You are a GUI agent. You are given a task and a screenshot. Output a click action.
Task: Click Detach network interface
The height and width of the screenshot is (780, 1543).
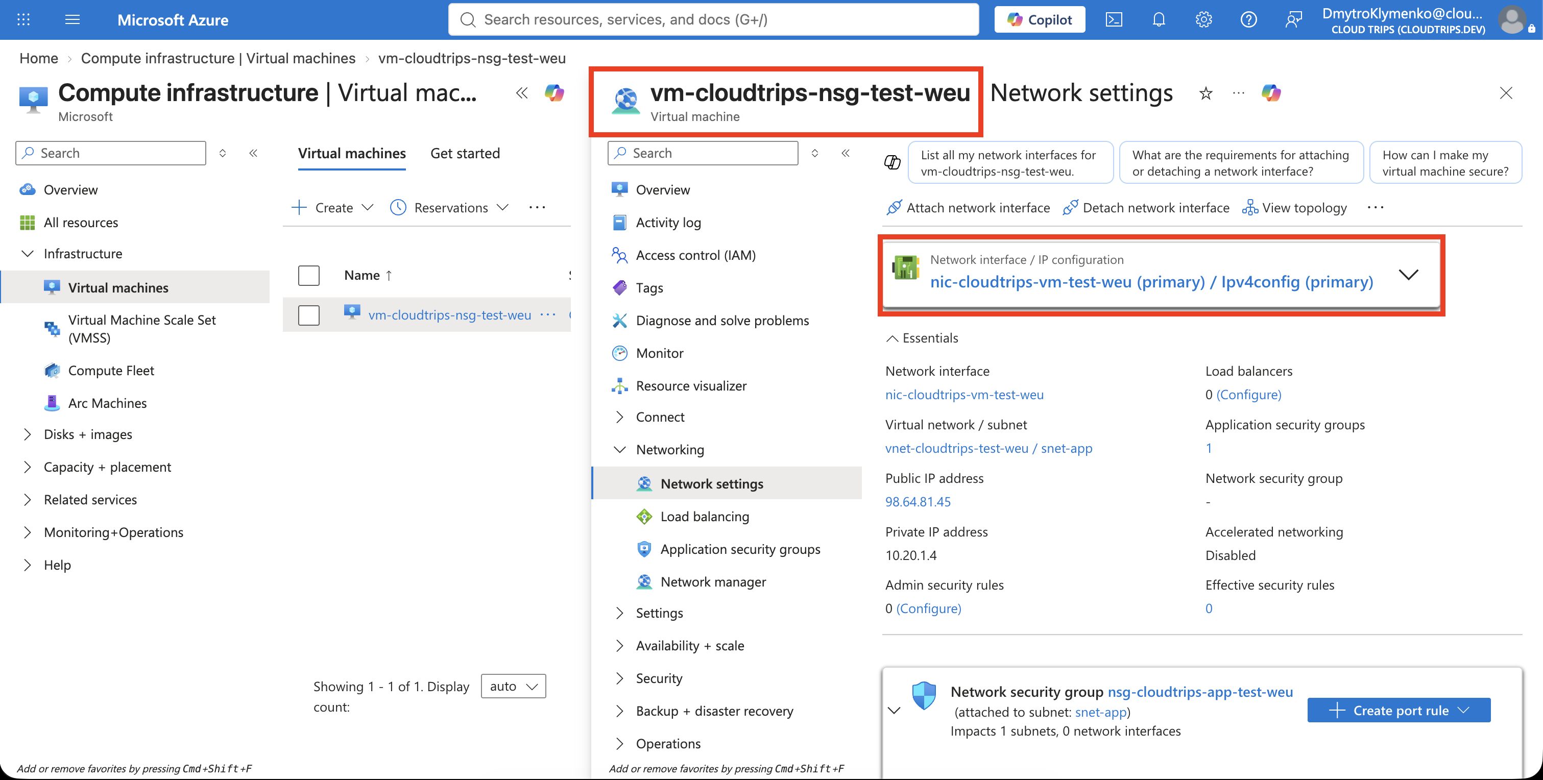tap(1145, 208)
